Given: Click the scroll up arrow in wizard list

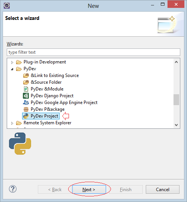Looking at the screenshot, I should pyautogui.click(x=177, y=62).
